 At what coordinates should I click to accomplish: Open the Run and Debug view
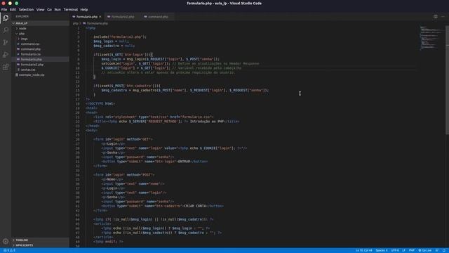point(6,55)
